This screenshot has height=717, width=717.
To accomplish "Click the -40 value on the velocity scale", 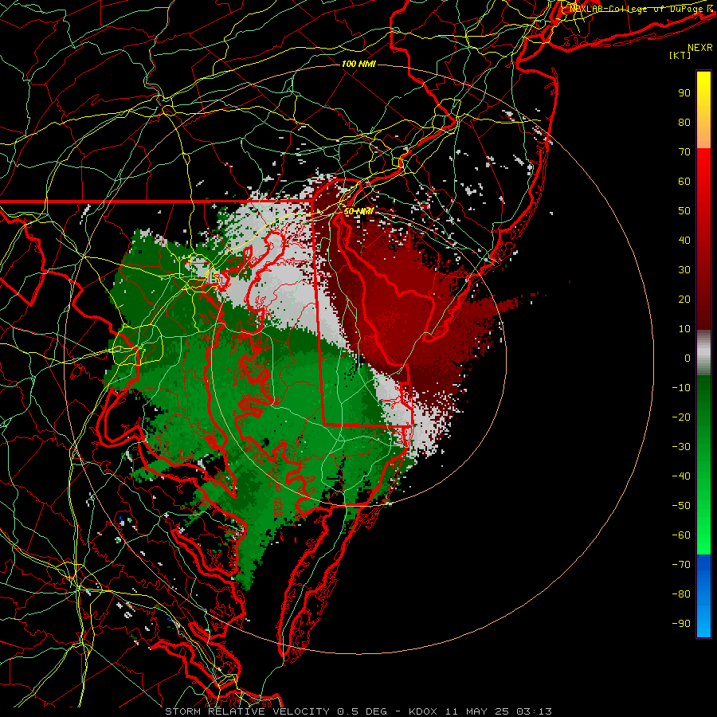I will coord(681,476).
